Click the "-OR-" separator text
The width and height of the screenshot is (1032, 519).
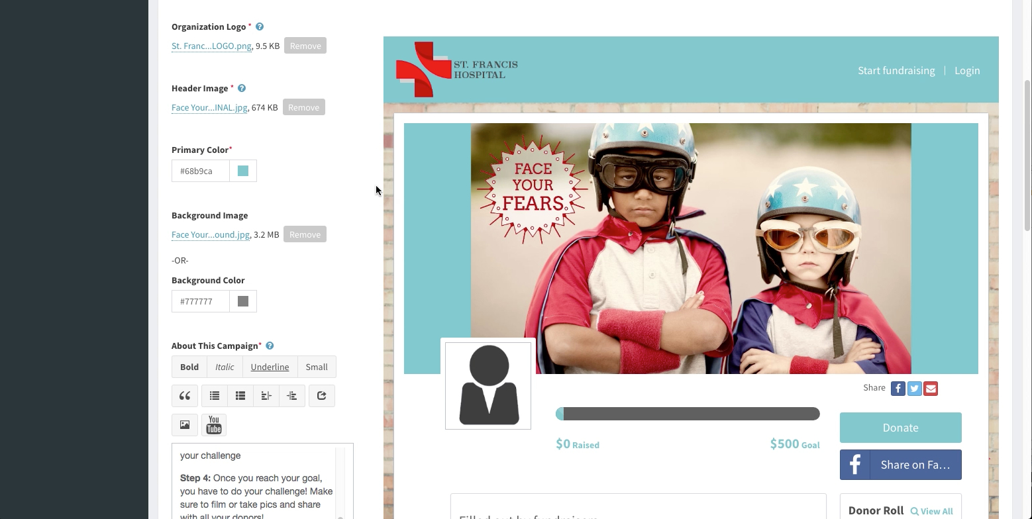pyautogui.click(x=180, y=260)
